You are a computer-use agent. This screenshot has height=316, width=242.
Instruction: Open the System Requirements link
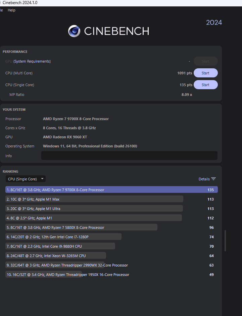coord(32,61)
